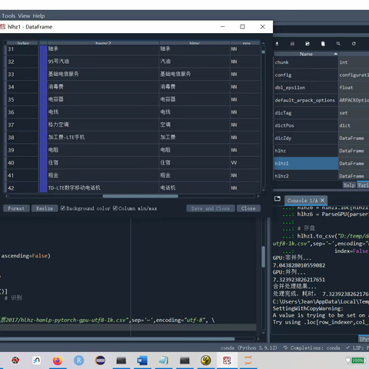Click the Import data icon in Variable Explorer
Viewport: 369px width, 369px height.
[277, 44]
